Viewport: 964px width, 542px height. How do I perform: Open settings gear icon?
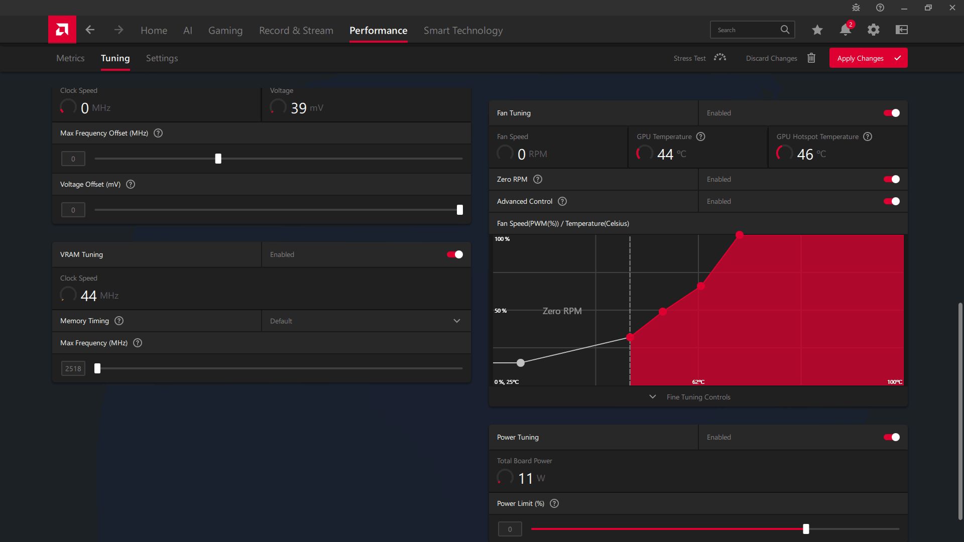873,30
